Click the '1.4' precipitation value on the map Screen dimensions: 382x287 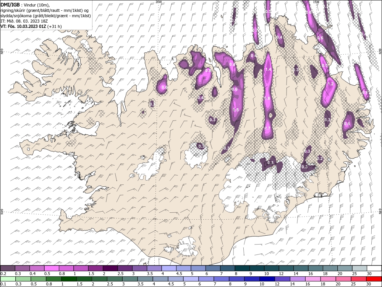pos(268,70)
